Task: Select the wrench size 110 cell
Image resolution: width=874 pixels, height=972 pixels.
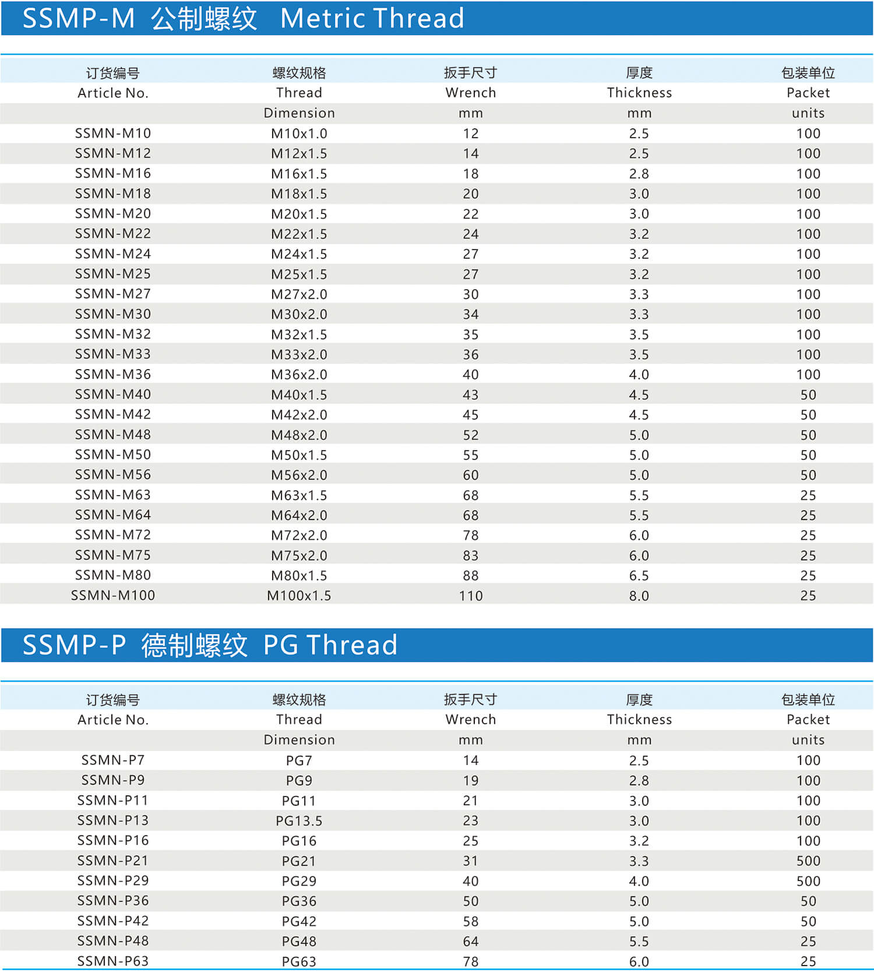Action: [470, 596]
